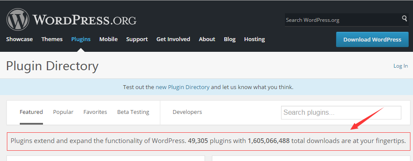Go to the Mobile menu item
The height and width of the screenshot is (161, 413).
click(108, 39)
